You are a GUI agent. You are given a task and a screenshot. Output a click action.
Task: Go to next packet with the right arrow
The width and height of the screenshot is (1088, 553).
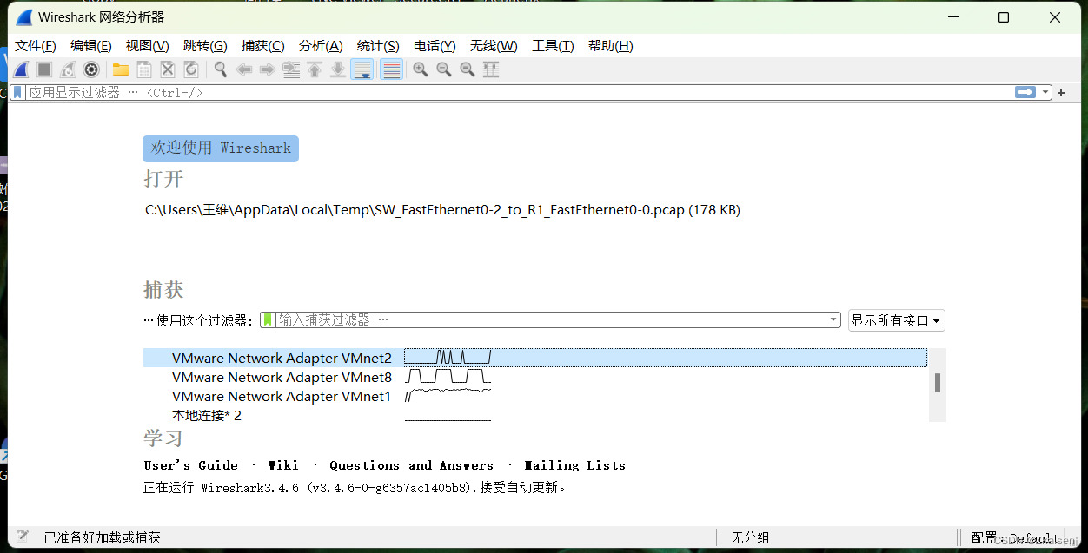tap(268, 69)
